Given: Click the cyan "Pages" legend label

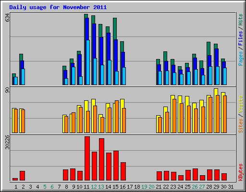Looking at the screenshot, I should click(240, 59).
